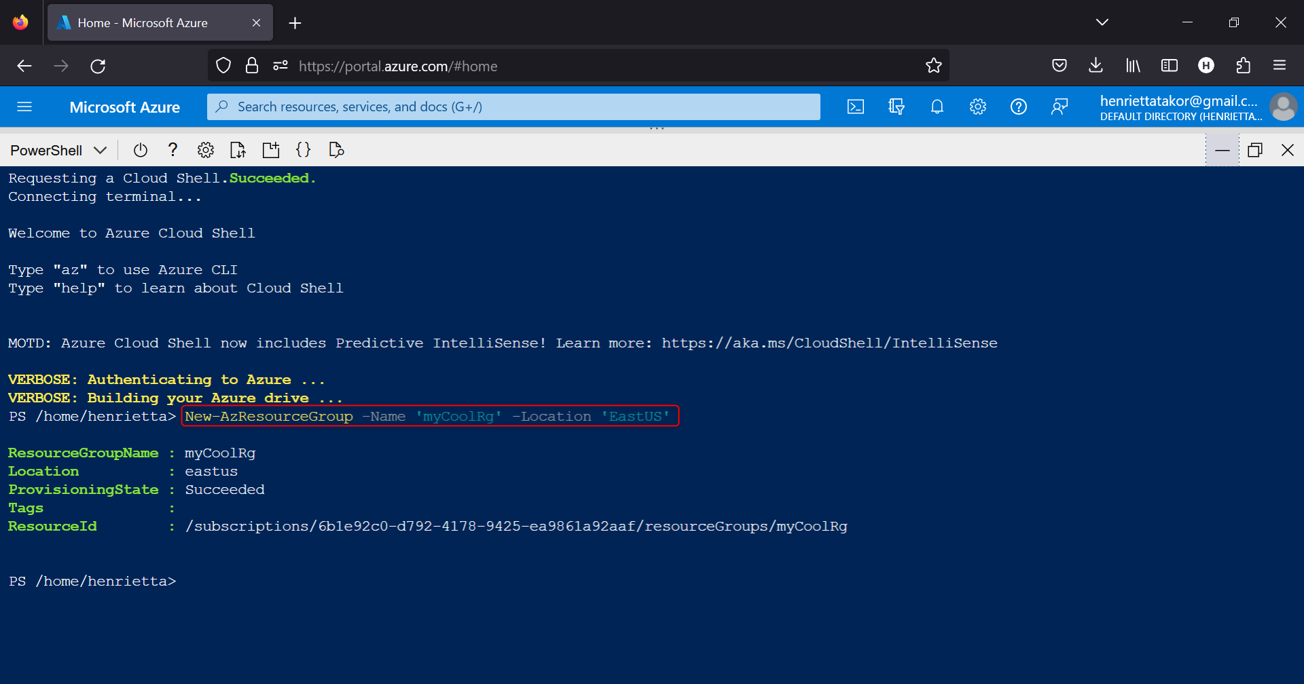Open Firefox library icon

[1133, 66]
